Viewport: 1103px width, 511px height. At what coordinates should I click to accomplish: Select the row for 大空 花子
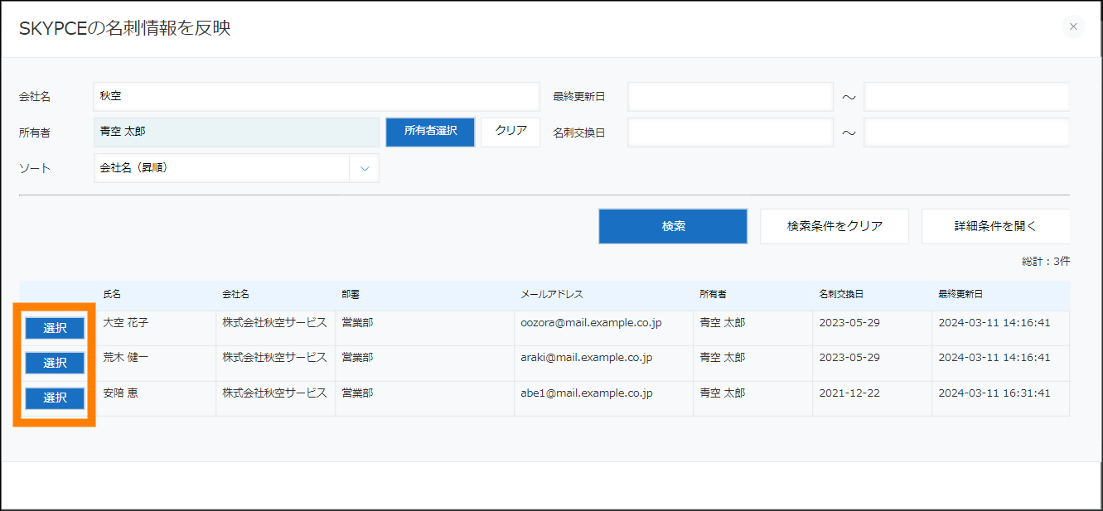[x=55, y=328]
